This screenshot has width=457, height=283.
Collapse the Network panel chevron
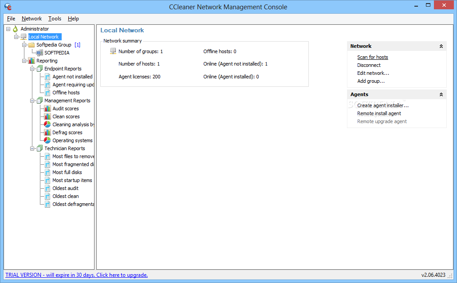point(441,46)
